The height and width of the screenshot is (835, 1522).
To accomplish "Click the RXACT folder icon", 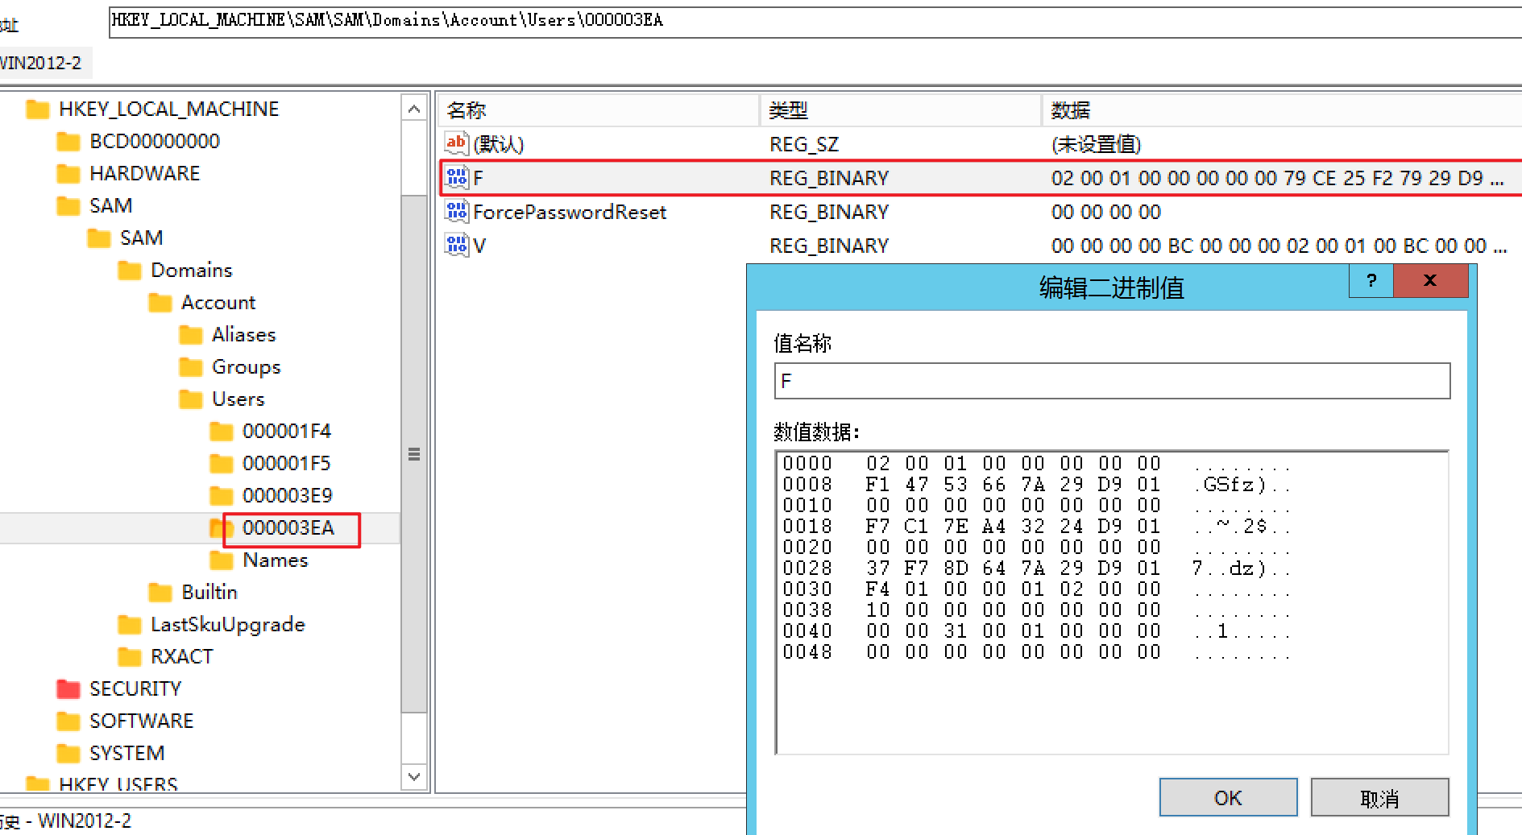I will 130,656.
